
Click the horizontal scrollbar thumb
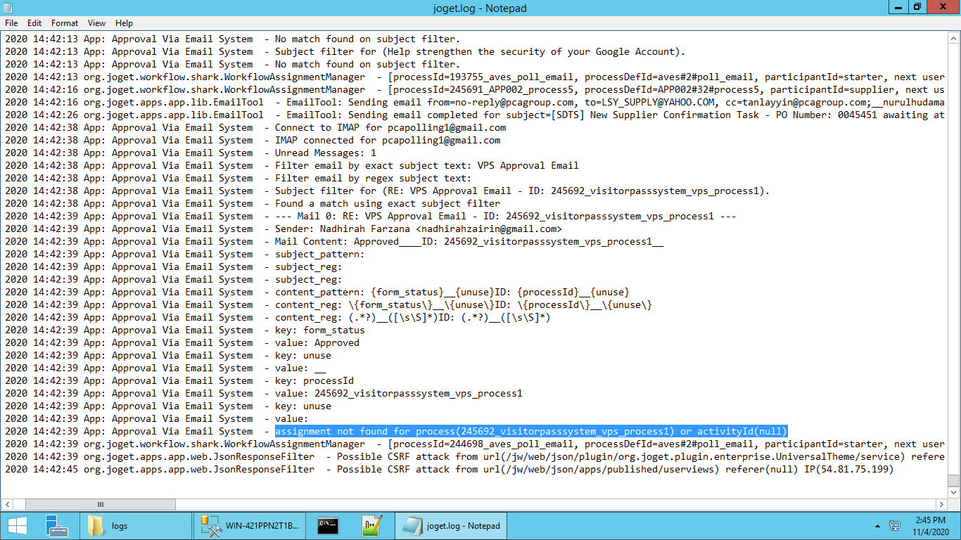click(x=101, y=504)
